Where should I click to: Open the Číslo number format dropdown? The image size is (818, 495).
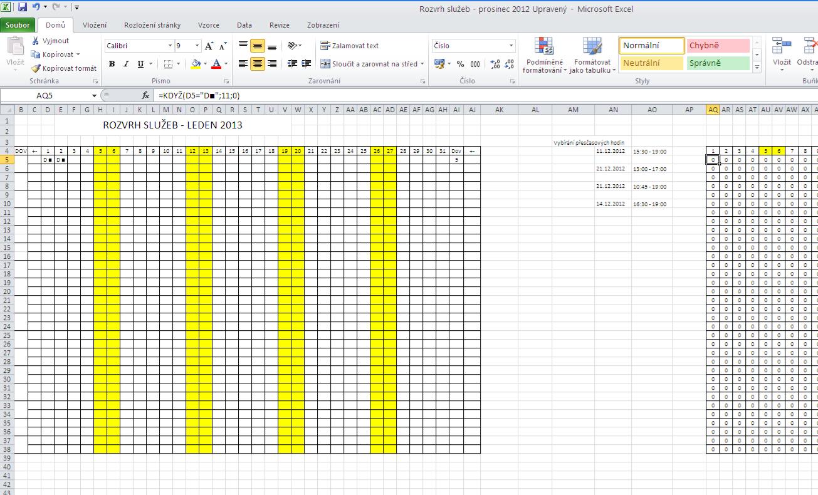click(511, 46)
